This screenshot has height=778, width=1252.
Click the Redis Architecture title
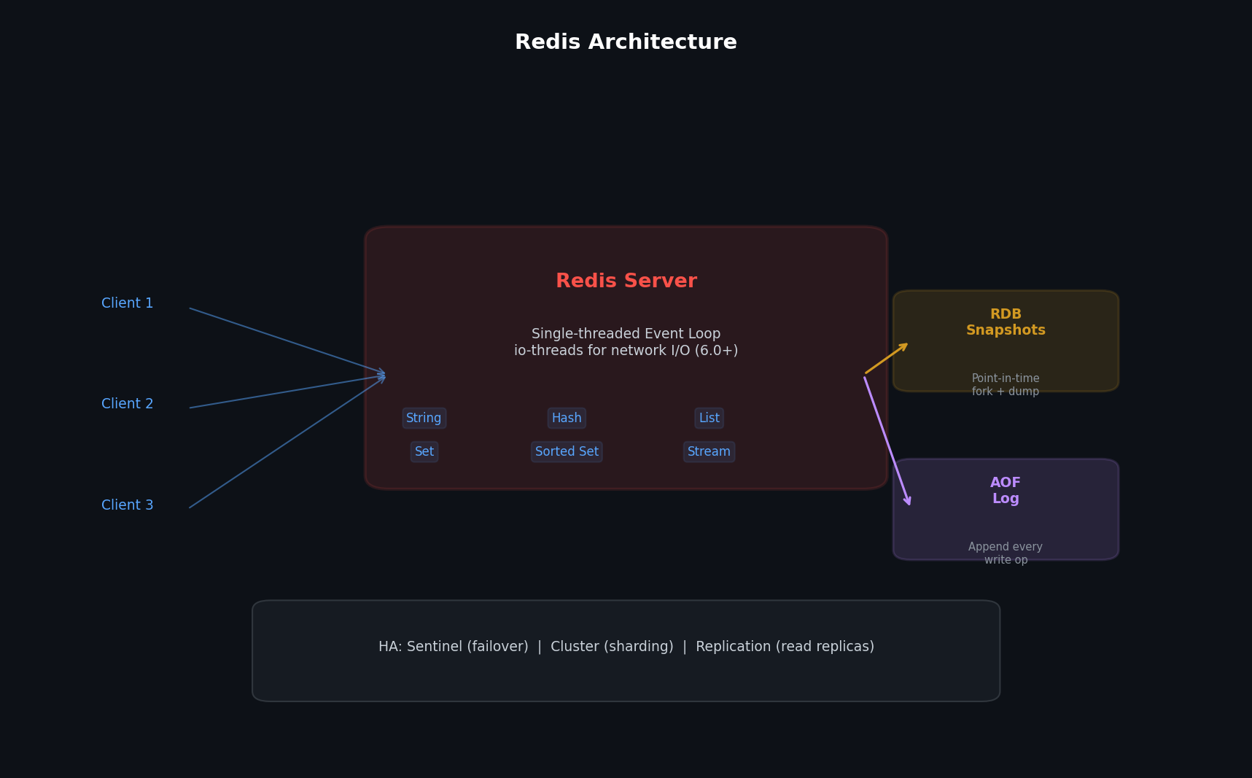(x=626, y=42)
